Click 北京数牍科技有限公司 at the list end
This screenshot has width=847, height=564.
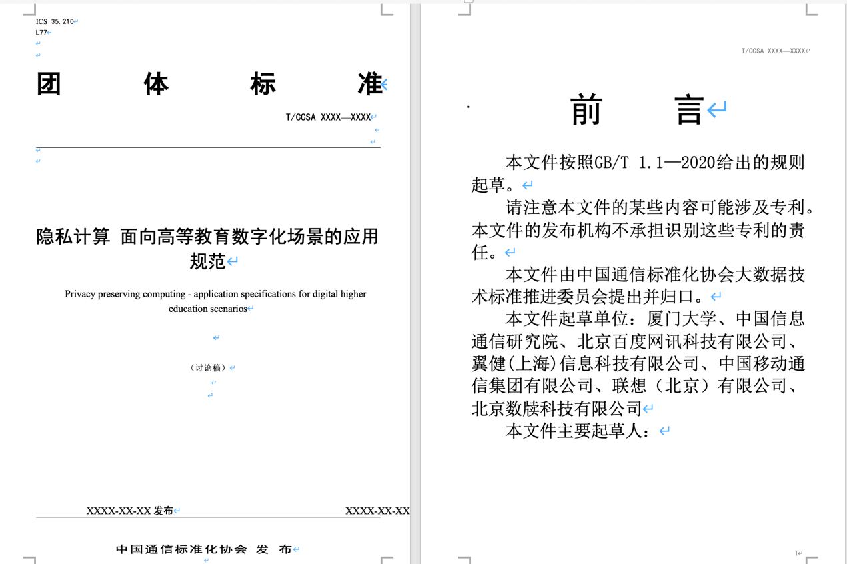[556, 409]
